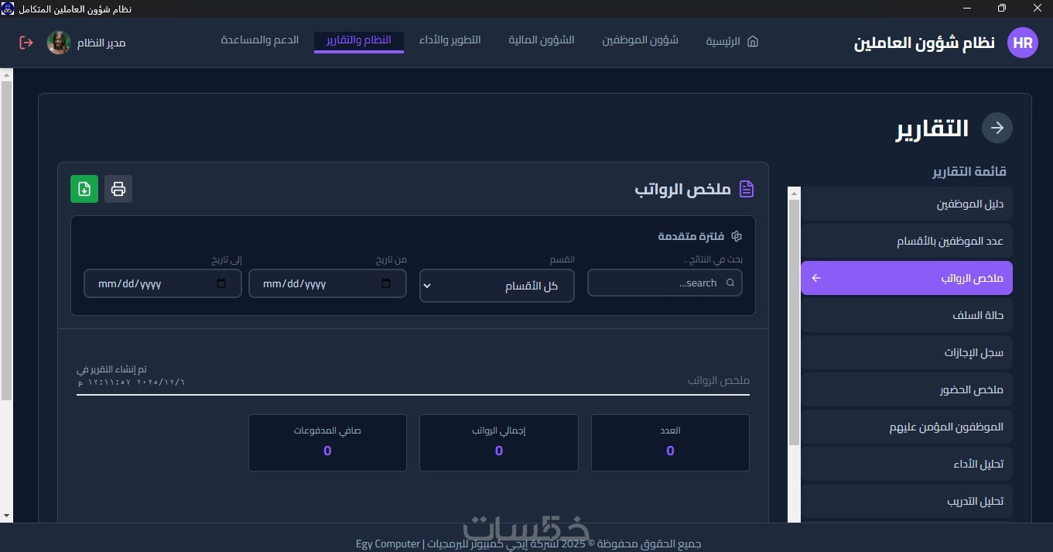The image size is (1053, 552).
Task: Click the report list scrollbar thumb
Action: (794, 322)
